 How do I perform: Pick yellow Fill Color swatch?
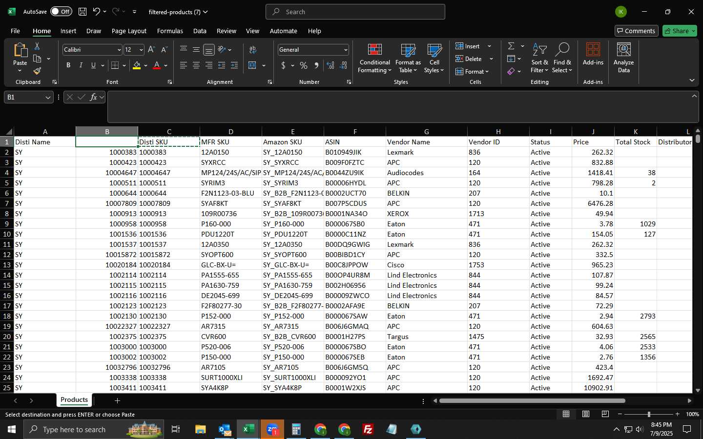point(137,65)
